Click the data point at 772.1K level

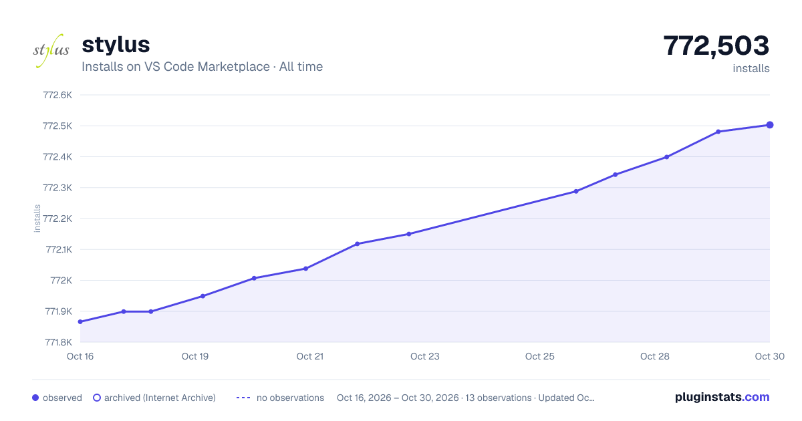click(x=358, y=244)
